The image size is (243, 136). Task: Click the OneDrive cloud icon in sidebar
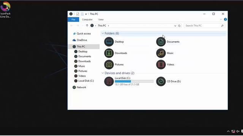74,40
